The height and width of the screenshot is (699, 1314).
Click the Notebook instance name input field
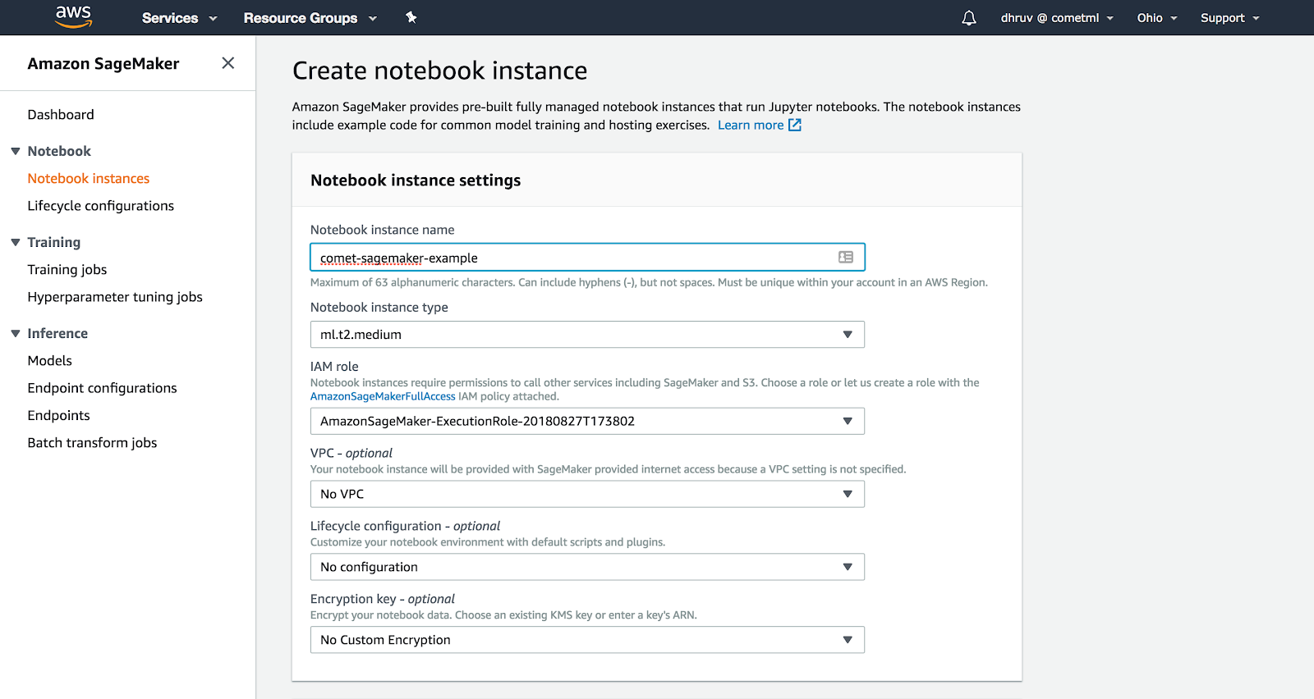point(587,257)
